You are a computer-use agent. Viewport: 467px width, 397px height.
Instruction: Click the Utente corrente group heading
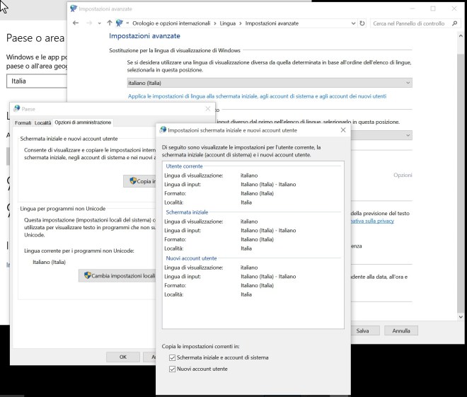(184, 166)
